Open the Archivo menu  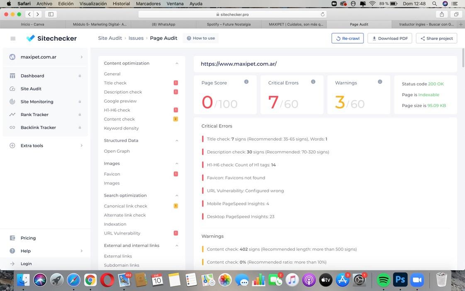tap(44, 4)
